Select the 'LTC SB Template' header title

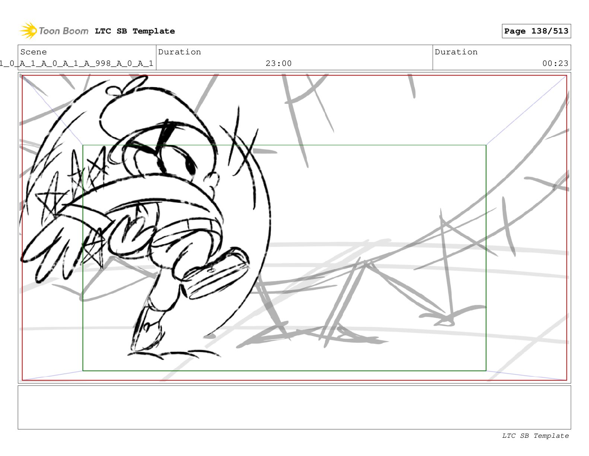tap(135, 31)
